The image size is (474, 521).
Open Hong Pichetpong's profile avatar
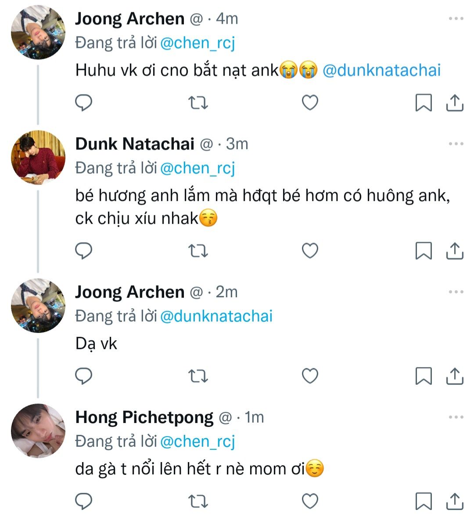point(38,431)
